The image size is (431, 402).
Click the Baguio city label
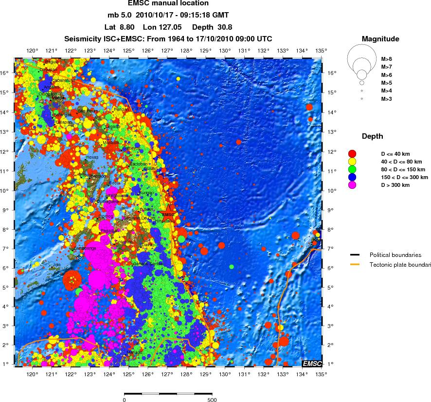52,62
